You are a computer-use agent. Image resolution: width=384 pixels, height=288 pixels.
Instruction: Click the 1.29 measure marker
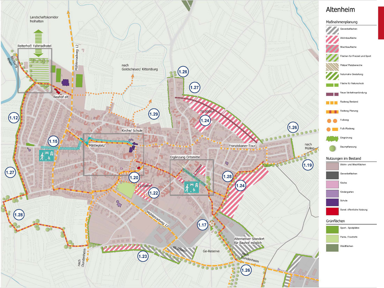[x=154, y=115]
